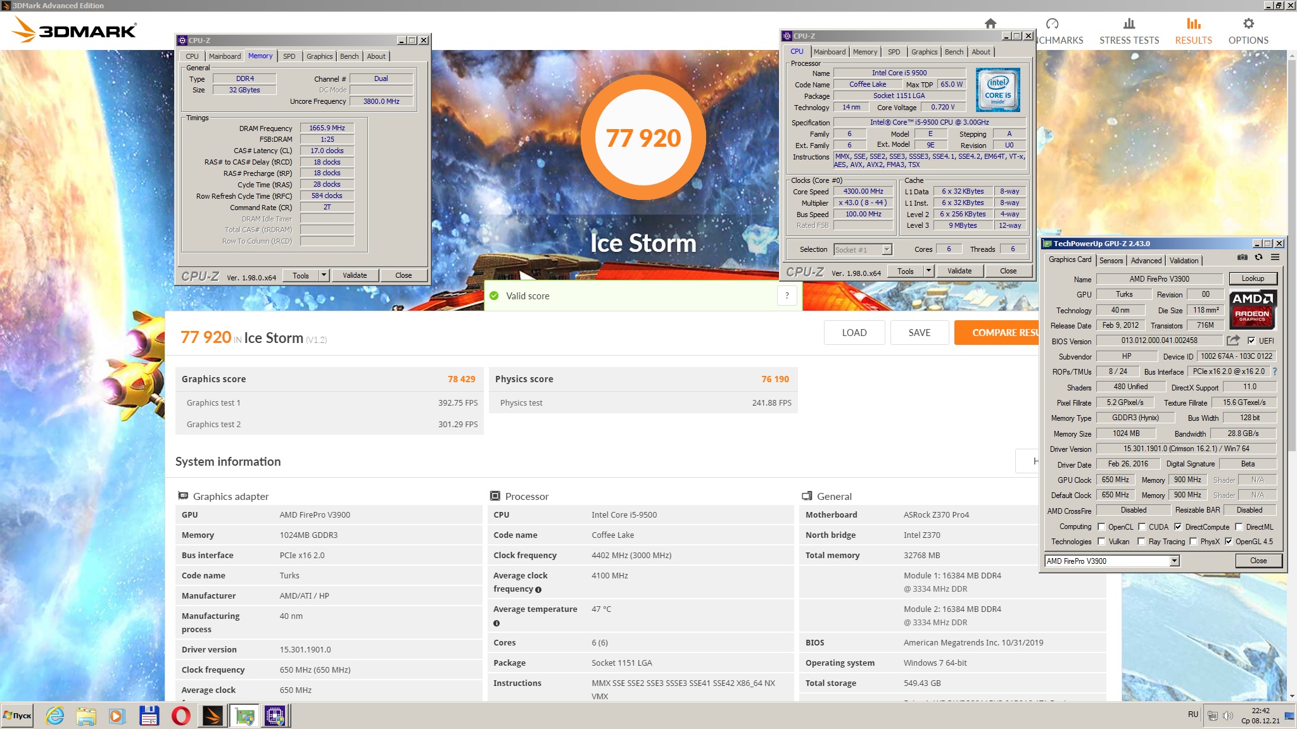Viewport: 1297px width, 729px height.
Task: Open Windows Explorer folder in the taskbar
Action: (x=86, y=716)
